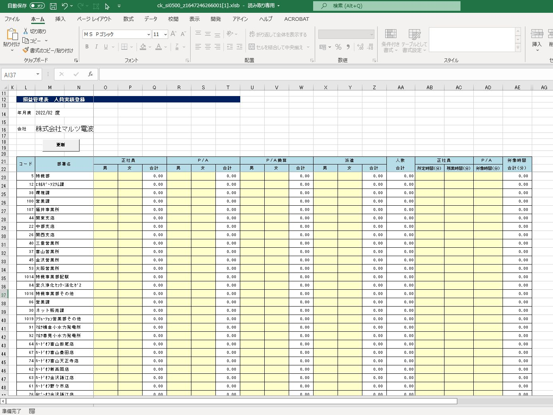Image resolution: width=553 pixels, height=415 pixels.
Task: Toggle Wrap Text (折り返して全体を表示する)
Action: click(x=278, y=34)
